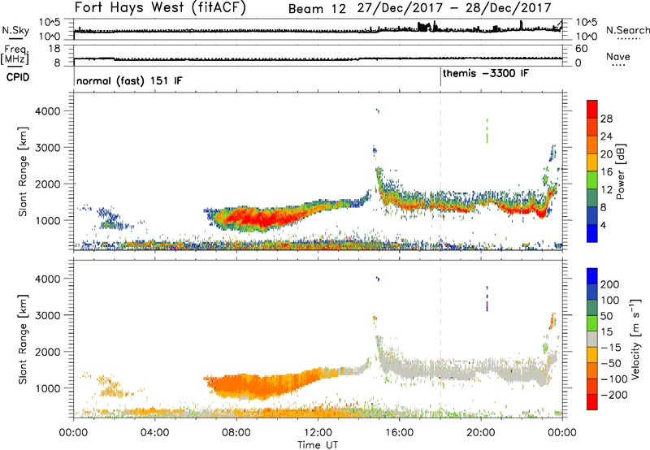Image resolution: width=650 pixels, height=450 pixels.
Task: Click the 'Power [dB]' color bar label
Action: click(x=621, y=171)
